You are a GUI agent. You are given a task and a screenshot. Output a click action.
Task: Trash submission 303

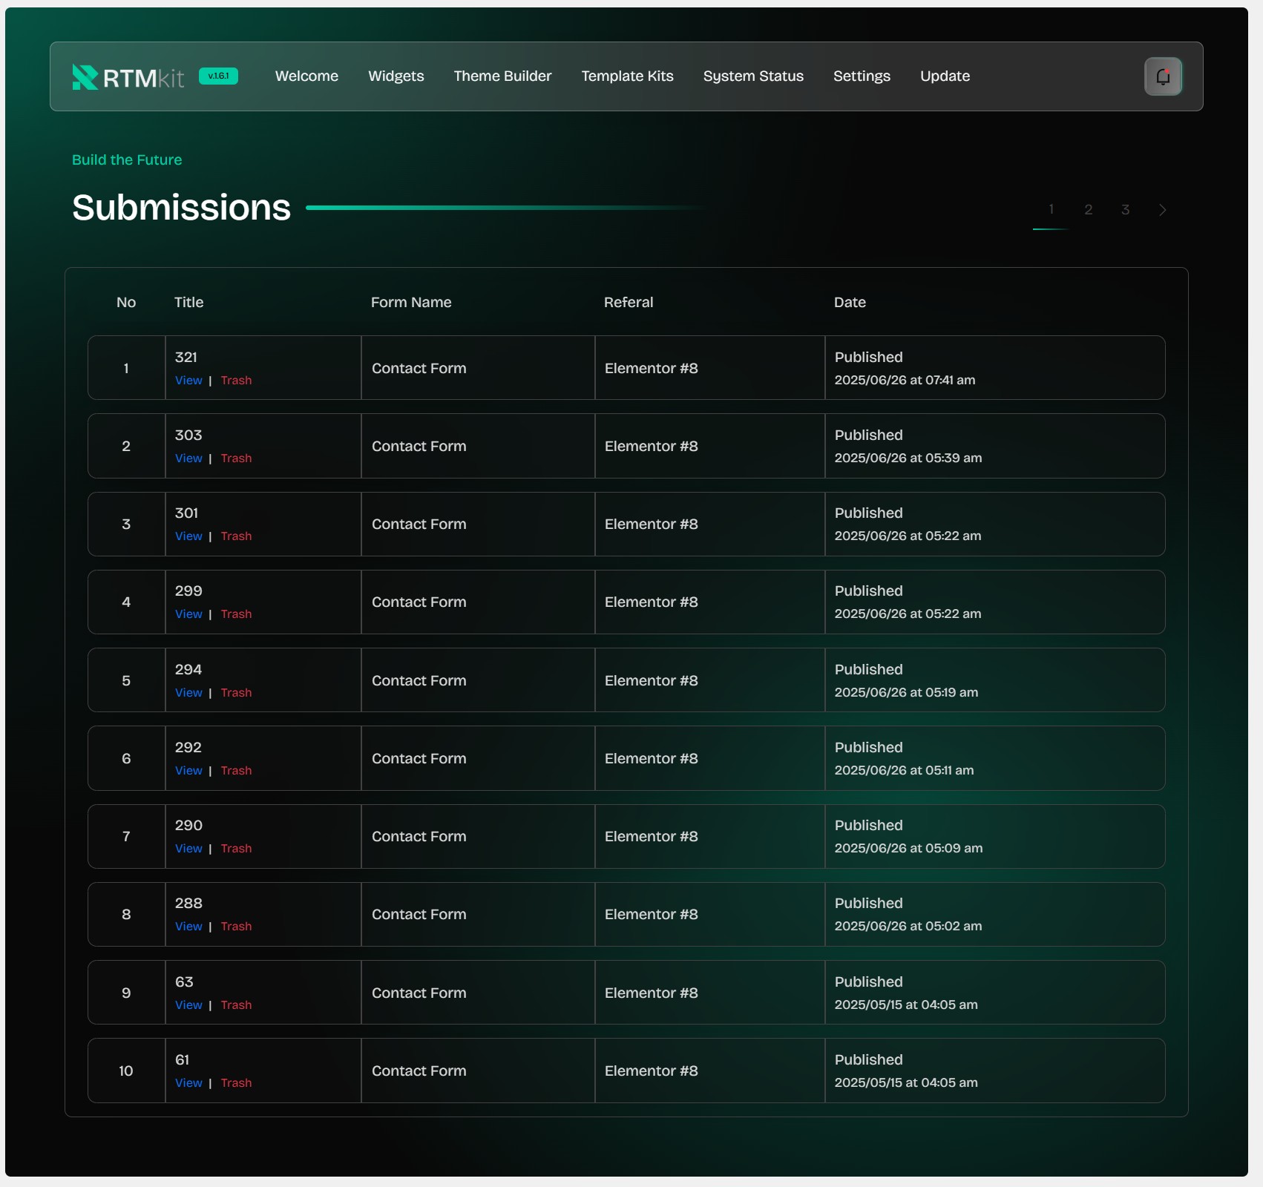[x=236, y=458]
